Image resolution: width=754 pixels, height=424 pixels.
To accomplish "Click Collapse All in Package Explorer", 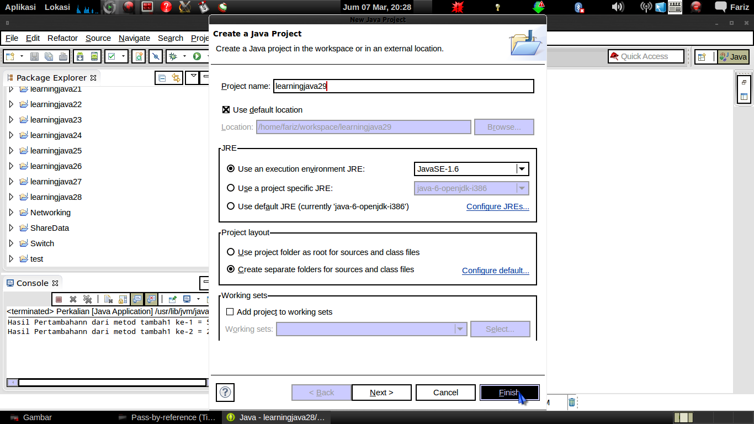I will pos(162,78).
